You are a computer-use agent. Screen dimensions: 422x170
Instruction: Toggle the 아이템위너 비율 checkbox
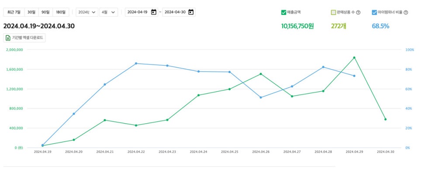click(x=374, y=12)
